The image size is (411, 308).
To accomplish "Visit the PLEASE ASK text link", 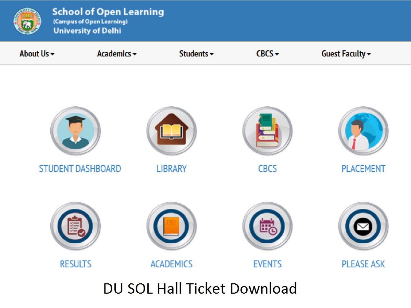I will tap(363, 264).
